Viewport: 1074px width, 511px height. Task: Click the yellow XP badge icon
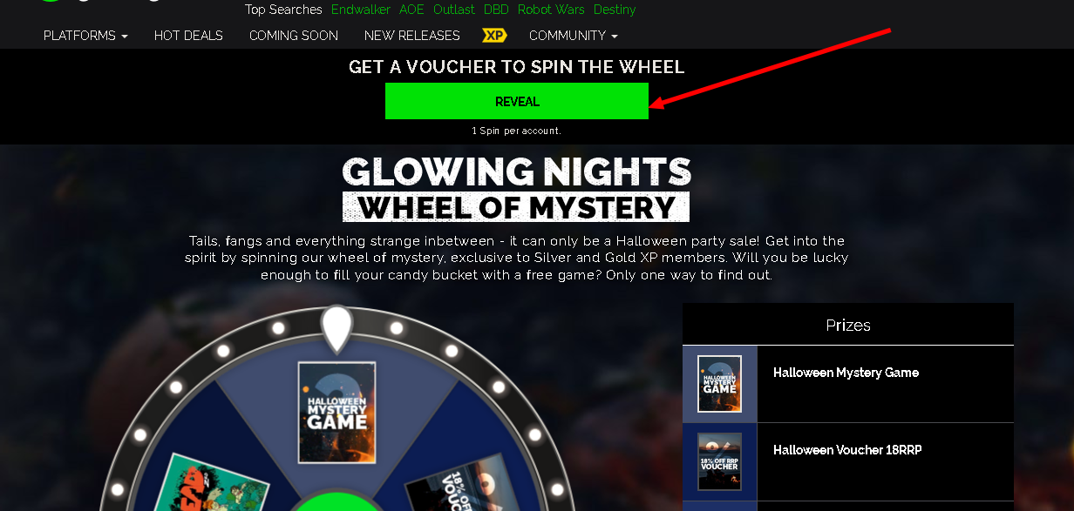point(494,36)
